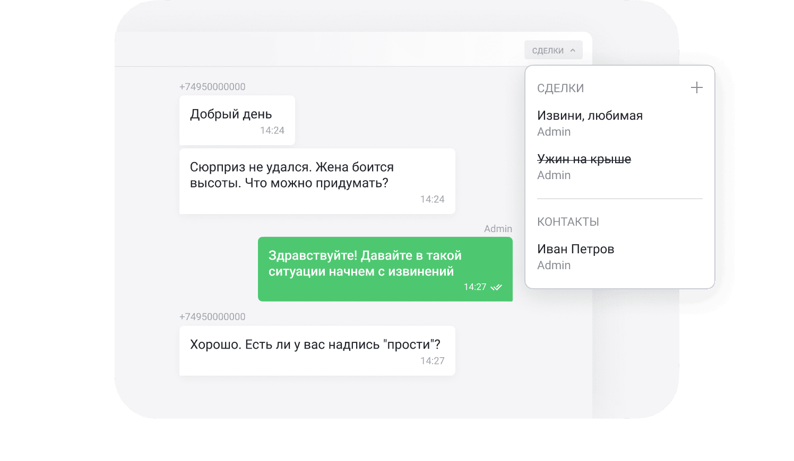Click the phone number above the "Хорошо" message
Viewport: 794px width, 461px height.
[x=212, y=317]
